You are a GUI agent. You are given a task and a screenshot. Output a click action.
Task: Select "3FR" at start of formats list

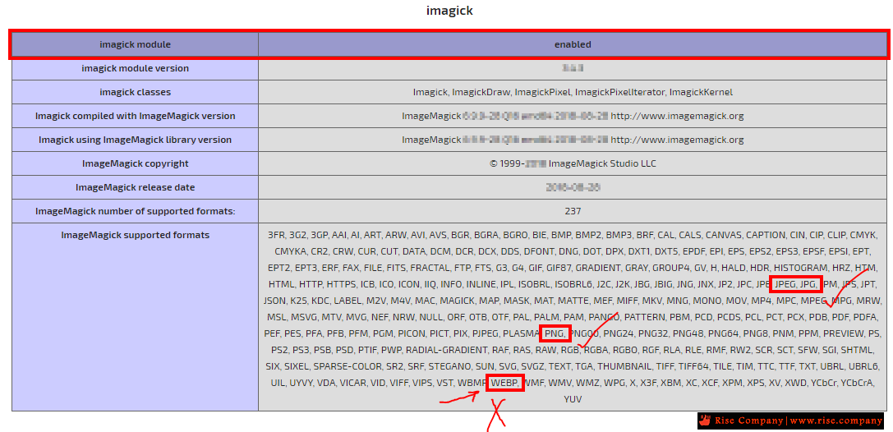pyautogui.click(x=276, y=235)
